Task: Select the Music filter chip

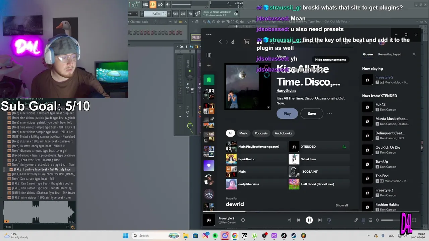Action: 243,133
